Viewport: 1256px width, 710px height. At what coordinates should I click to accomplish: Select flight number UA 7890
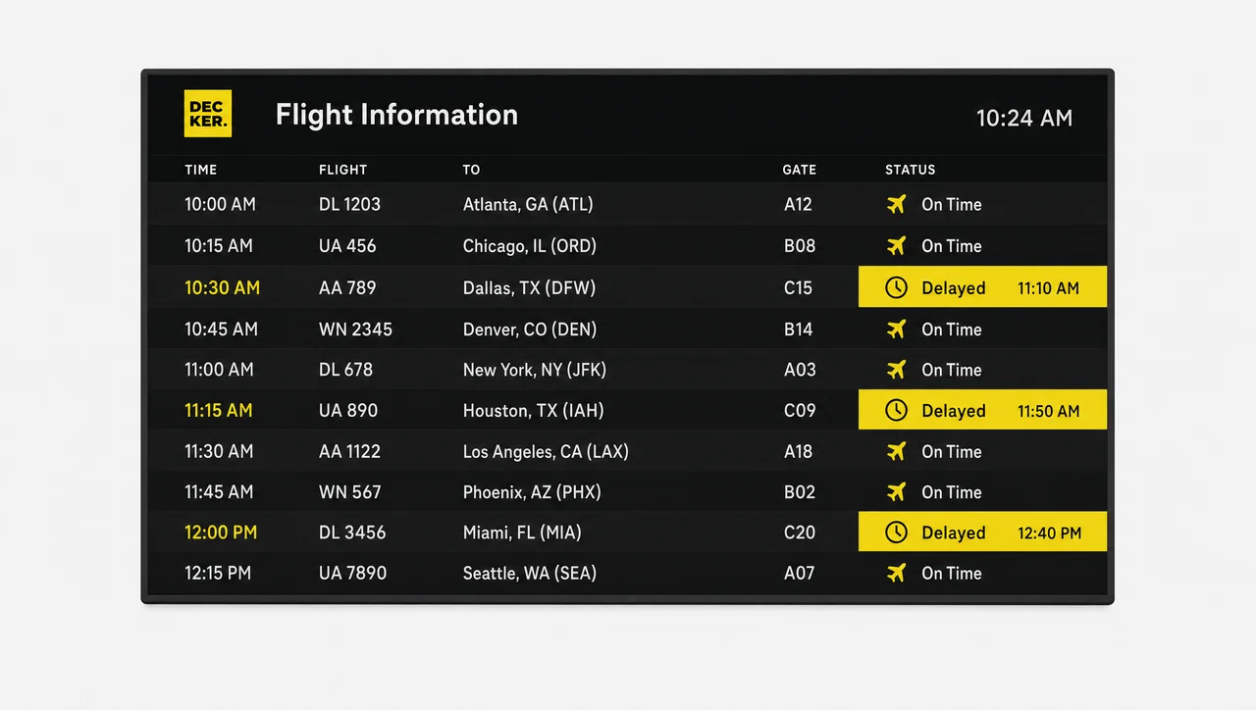(x=352, y=574)
